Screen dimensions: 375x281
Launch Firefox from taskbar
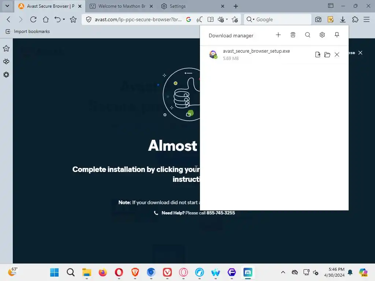pyautogui.click(x=103, y=272)
